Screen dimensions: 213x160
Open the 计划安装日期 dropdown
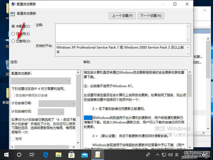pos(57,104)
